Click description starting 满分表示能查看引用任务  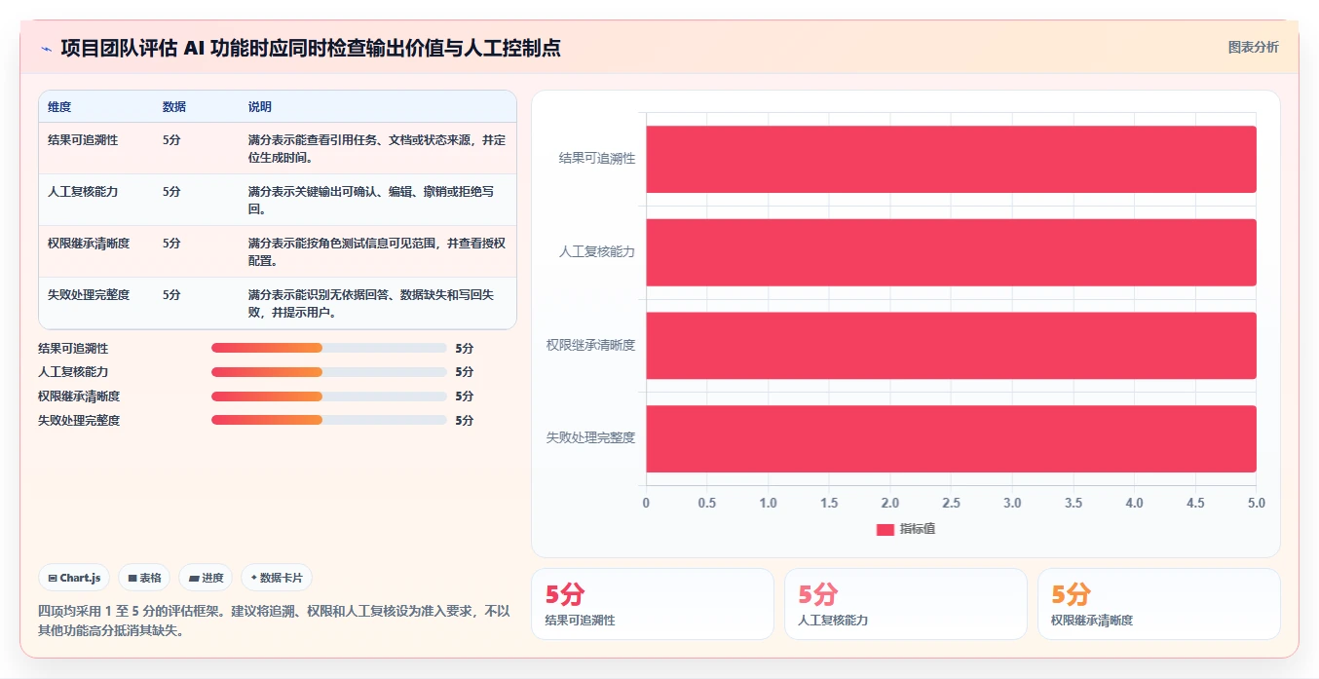377,148
